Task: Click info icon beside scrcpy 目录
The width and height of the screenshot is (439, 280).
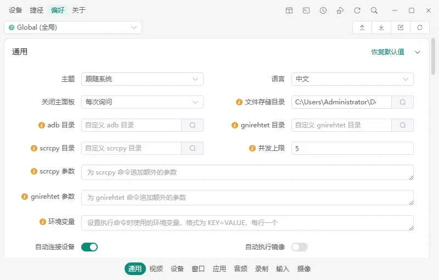Action: coord(34,148)
